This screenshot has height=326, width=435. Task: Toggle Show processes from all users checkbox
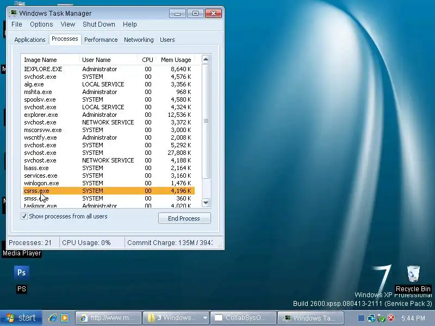pos(24,216)
